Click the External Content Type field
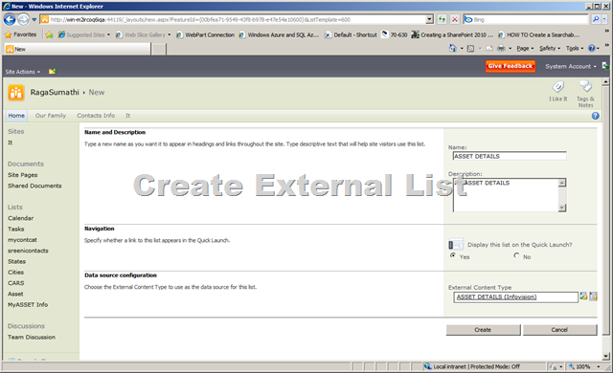Viewport: 613px width, 373px height. [515, 296]
